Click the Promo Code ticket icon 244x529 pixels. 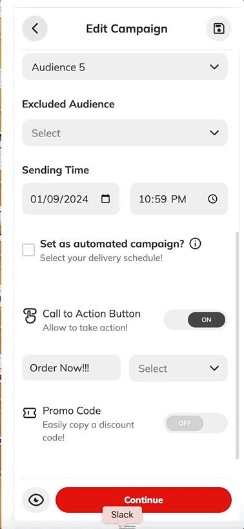[x=30, y=413]
